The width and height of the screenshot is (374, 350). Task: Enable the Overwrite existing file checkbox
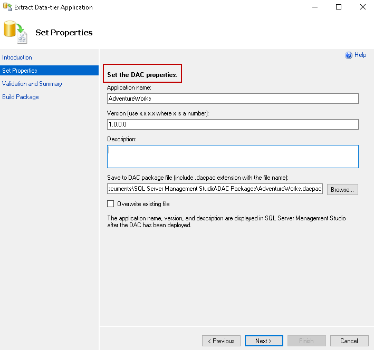tap(111, 204)
